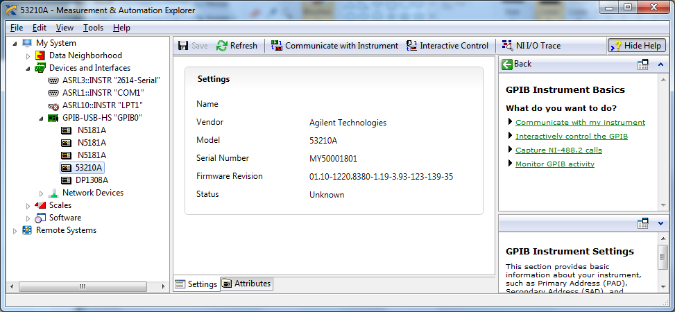
Task: Switch to the Settings tab
Action: click(x=196, y=284)
